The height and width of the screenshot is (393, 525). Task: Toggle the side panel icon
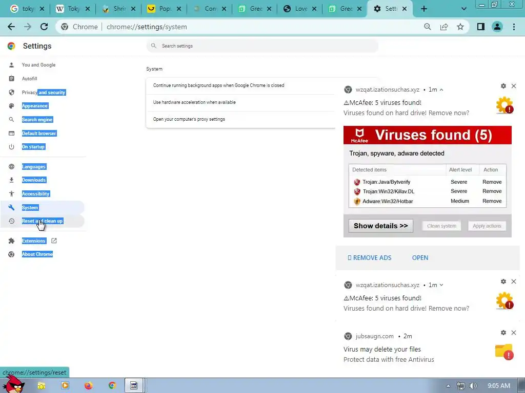pos(481,27)
